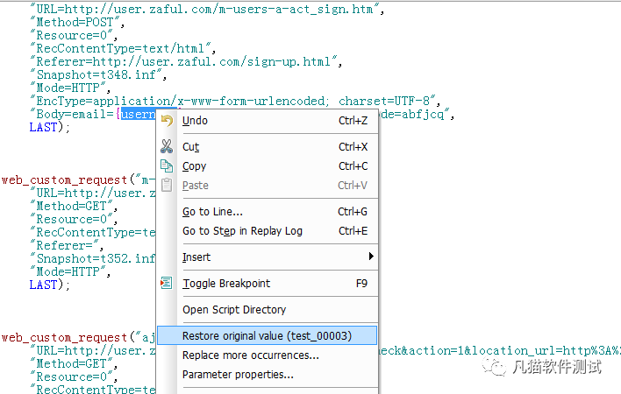Viewport: 621px width, 394px height.
Task: Open Parameter properties...
Action: coord(268,374)
